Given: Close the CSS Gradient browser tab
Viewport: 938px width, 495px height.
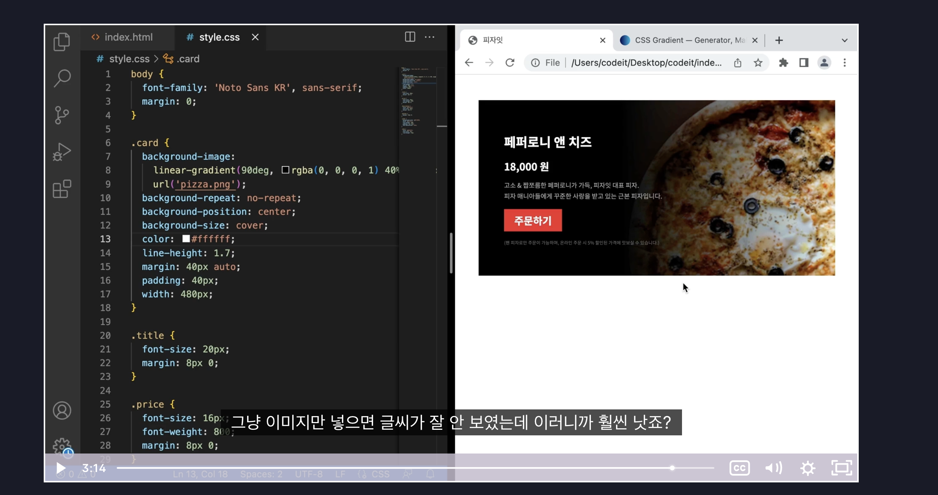Looking at the screenshot, I should (x=755, y=40).
